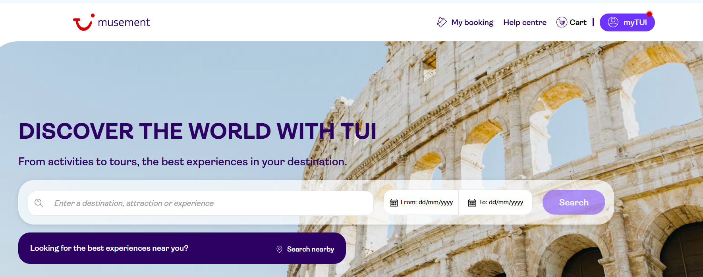
Task: Focus the destination, attraction or experience field
Action: [x=201, y=203]
